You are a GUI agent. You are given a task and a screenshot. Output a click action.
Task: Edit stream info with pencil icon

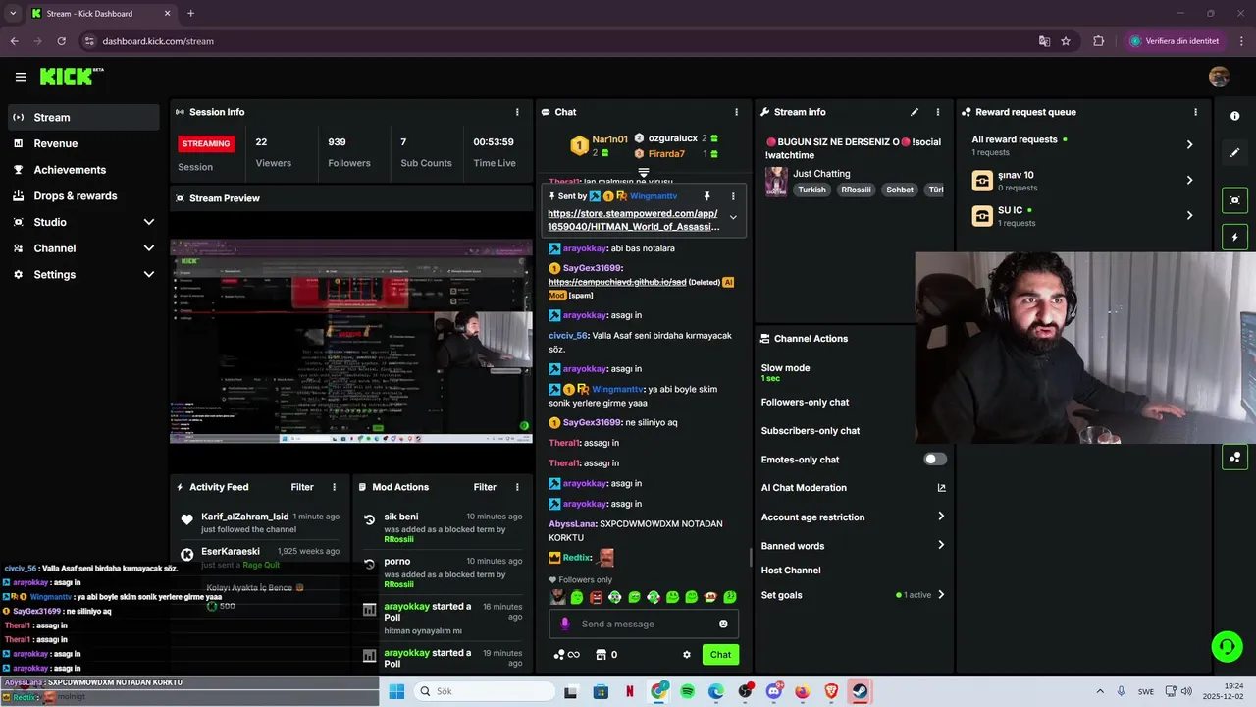[x=915, y=112]
